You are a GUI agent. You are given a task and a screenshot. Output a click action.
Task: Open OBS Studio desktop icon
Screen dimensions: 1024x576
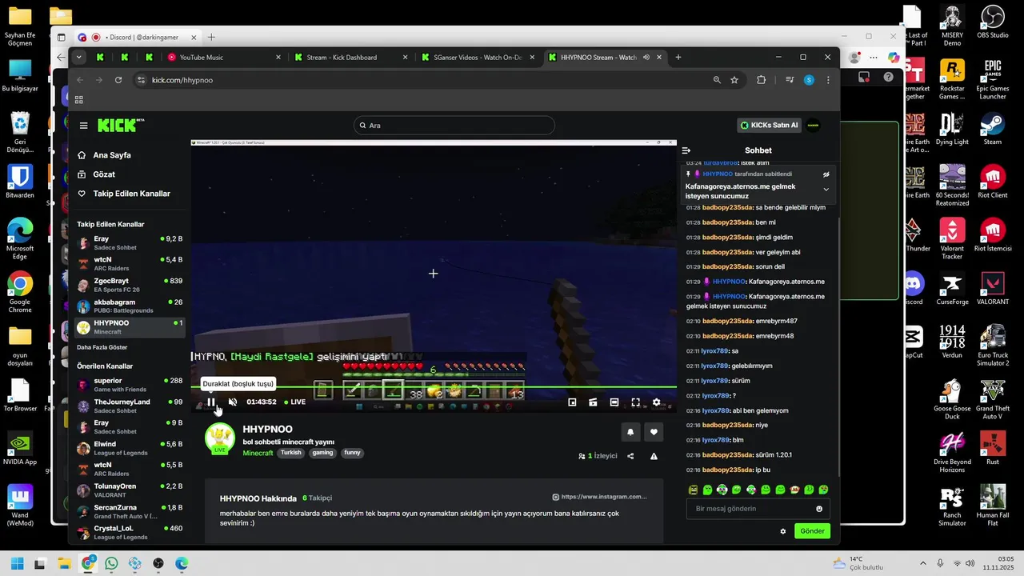(x=993, y=22)
